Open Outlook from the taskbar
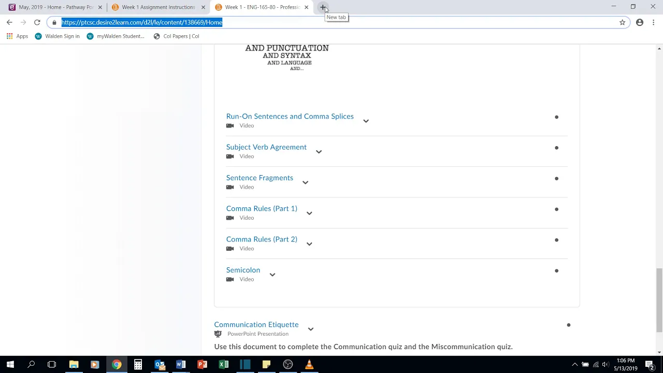This screenshot has width=663, height=373. pyautogui.click(x=160, y=365)
